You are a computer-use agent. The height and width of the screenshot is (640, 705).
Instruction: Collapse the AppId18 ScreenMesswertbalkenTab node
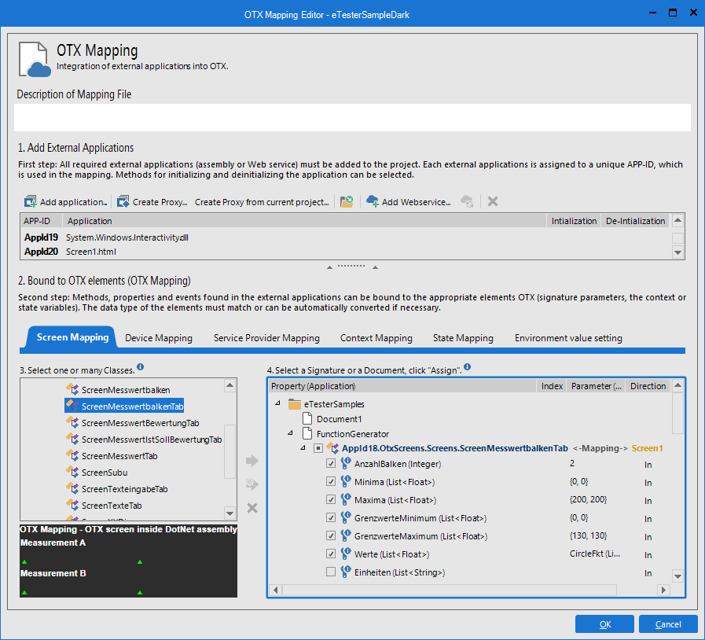point(302,448)
